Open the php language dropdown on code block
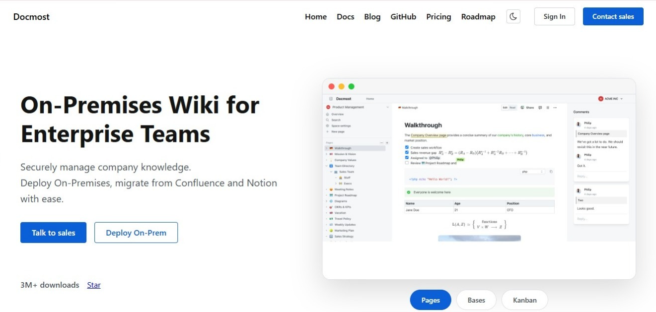The width and height of the screenshot is (656, 312). pyautogui.click(x=532, y=172)
